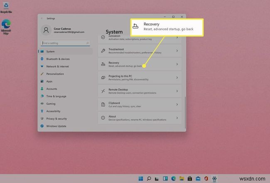Image resolution: width=270 pixels, height=183 pixels.
Task: Click the Find a setting search box
Action: pos(66,43)
